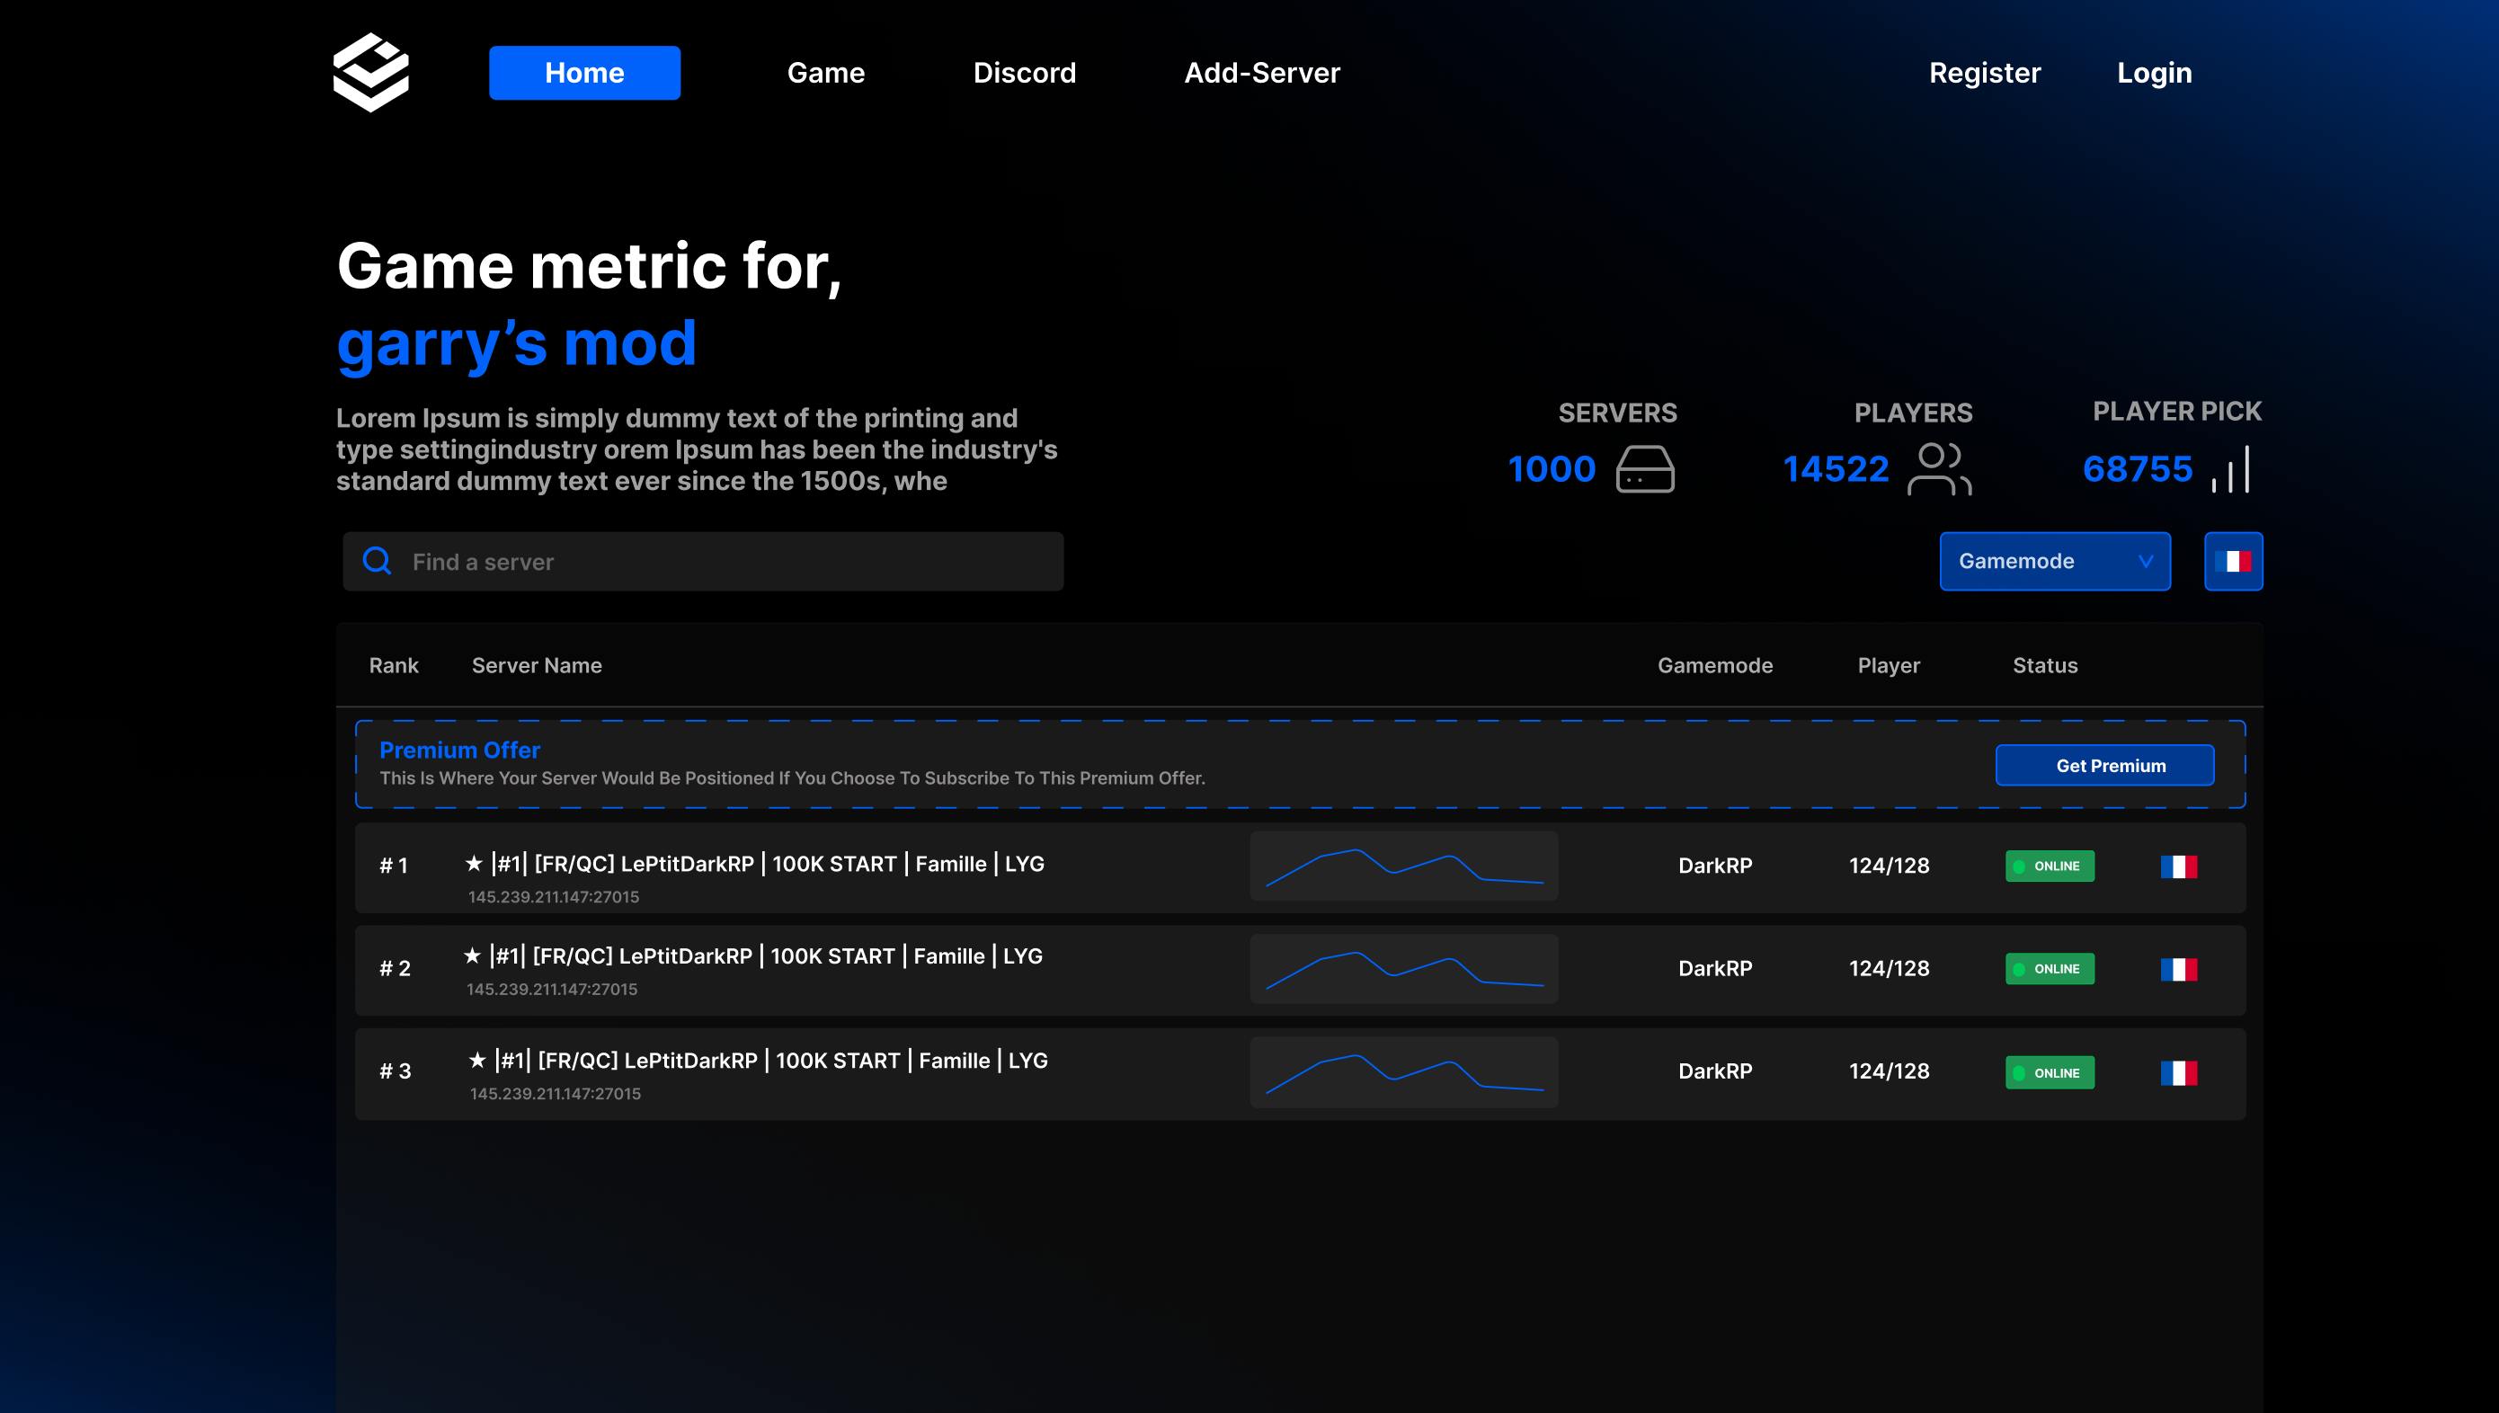
Task: Click the French flag in row #2
Action: (x=2178, y=970)
